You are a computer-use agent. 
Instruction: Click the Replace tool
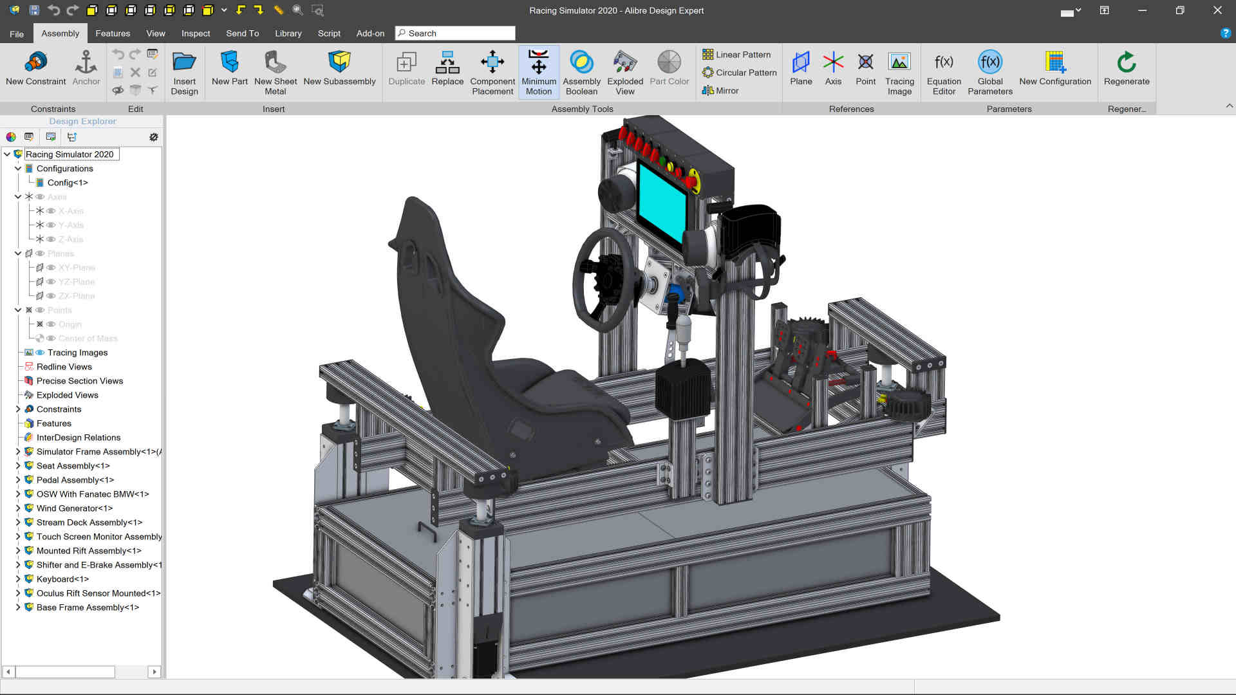click(x=447, y=68)
